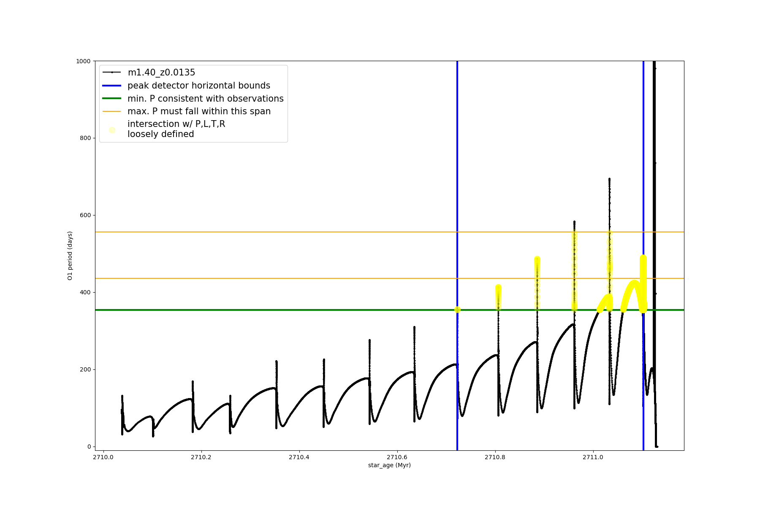
Task: Click the 1000 tick label on y-axis
Action: click(x=83, y=61)
